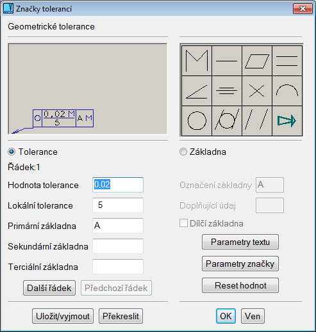Click the Uložit/vyjmout button
Viewport: 316px width, 332px height.
(x=63, y=316)
